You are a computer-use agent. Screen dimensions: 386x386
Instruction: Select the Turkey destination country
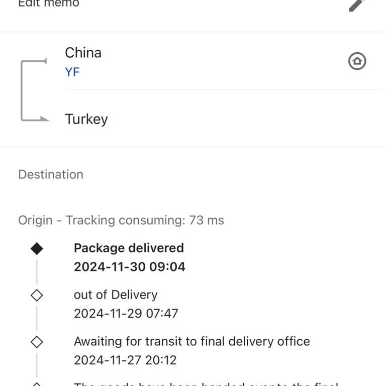86,119
